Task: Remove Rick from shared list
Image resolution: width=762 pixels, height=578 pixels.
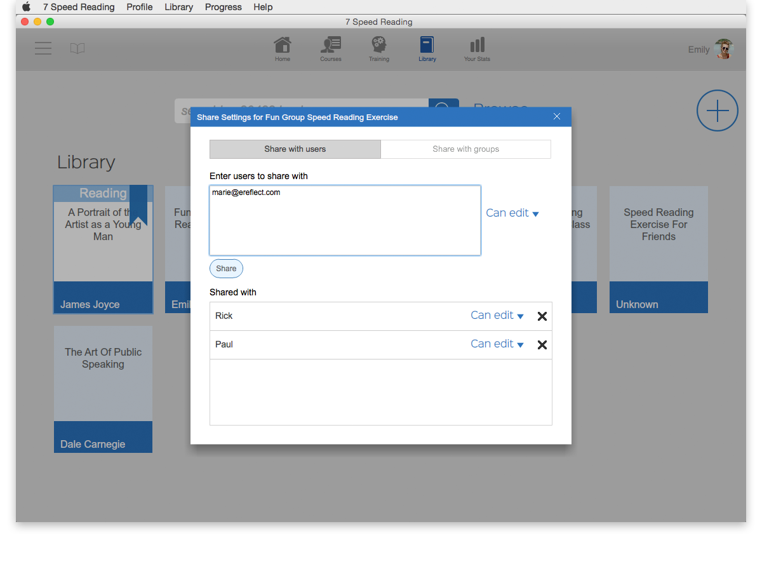Action: point(542,316)
